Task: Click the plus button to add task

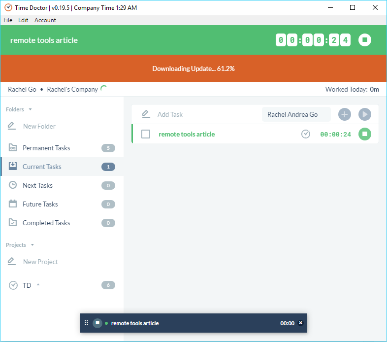Action: [x=344, y=114]
